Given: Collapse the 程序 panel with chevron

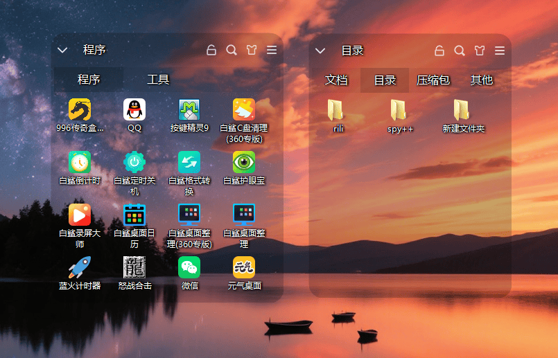Looking at the screenshot, I should (62, 50).
